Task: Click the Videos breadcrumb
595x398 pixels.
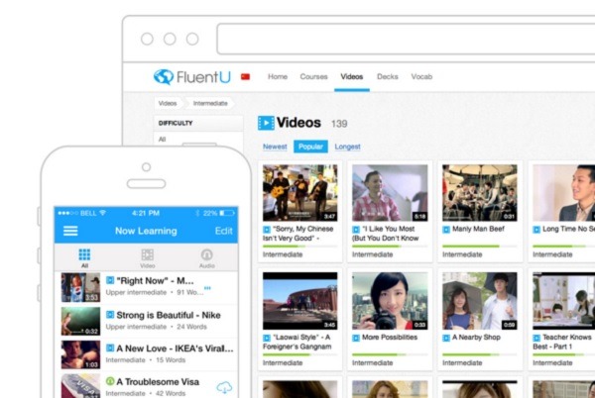Action: [168, 103]
